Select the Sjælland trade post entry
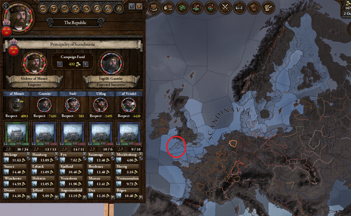This screenshot has width=351, height=216. point(71,169)
